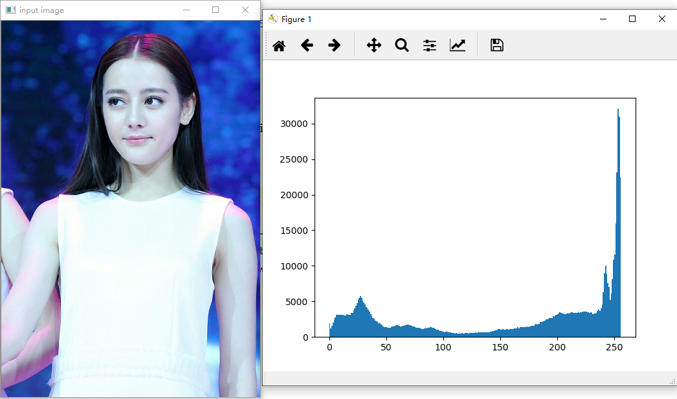Click the Figure 1 title text

[296, 19]
